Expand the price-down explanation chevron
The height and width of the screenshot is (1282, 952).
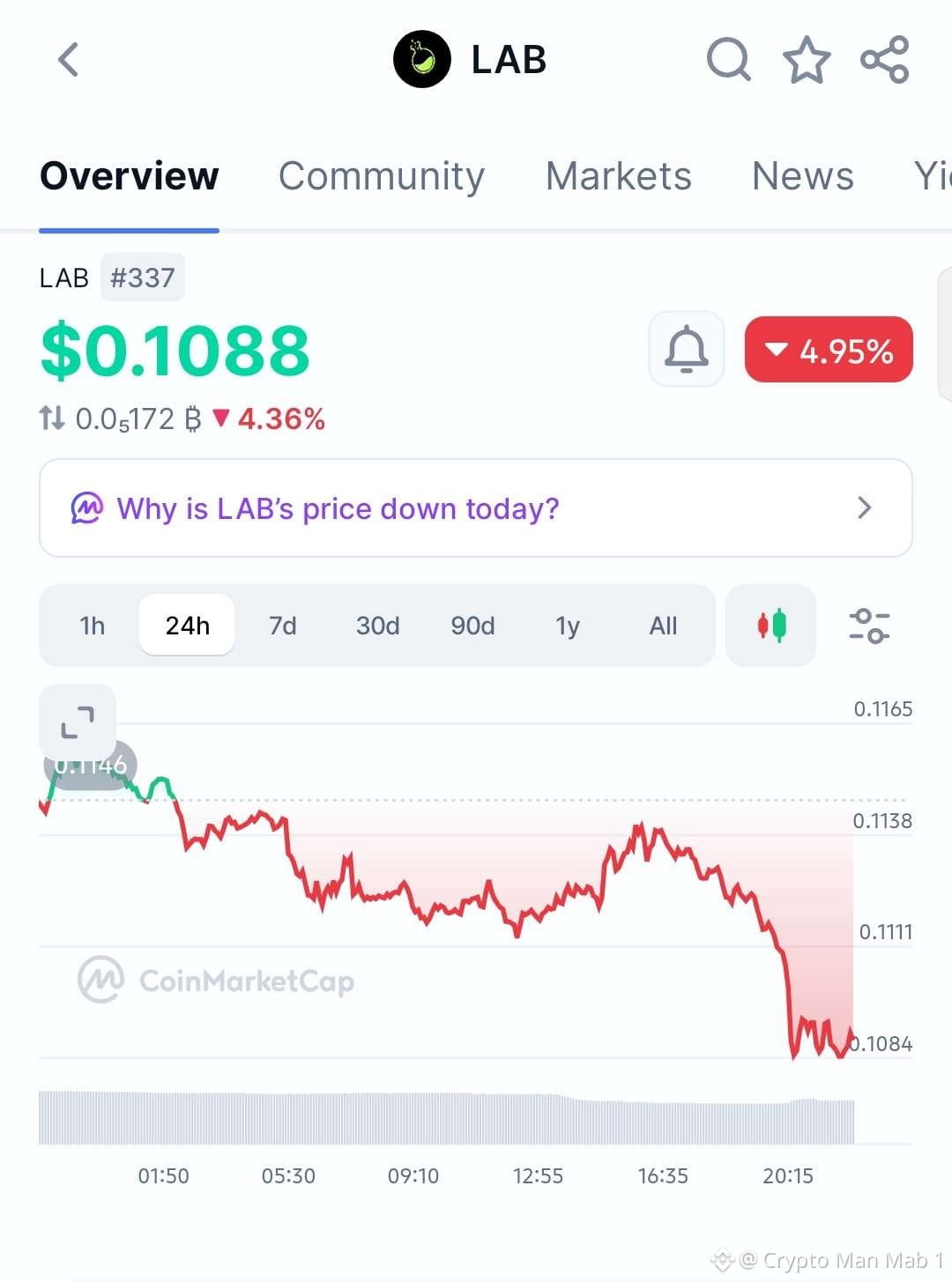(x=865, y=508)
